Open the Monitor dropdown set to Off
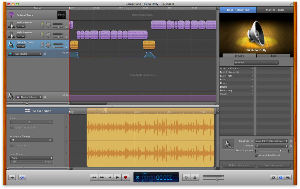Image resolution: width=300 pixels, height=189 pixels. click(x=271, y=146)
